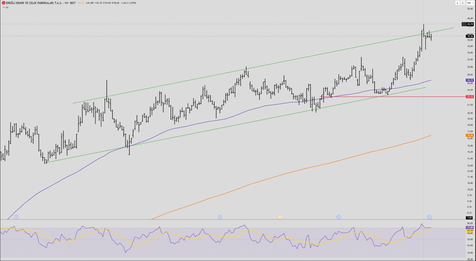Click the plus icon on 43,74 label
This screenshot has height=261, width=476.
pyautogui.click(x=464, y=24)
